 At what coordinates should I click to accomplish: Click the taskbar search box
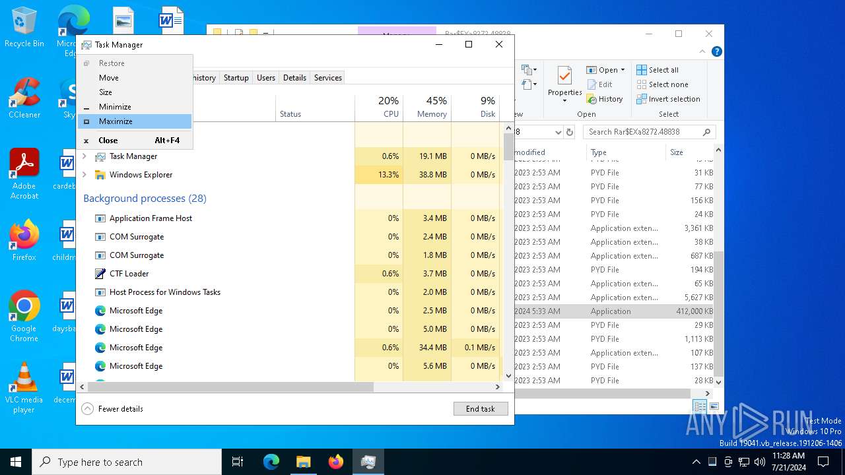pyautogui.click(x=127, y=462)
